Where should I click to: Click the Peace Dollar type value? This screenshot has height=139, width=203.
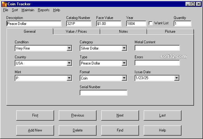coord(91,63)
